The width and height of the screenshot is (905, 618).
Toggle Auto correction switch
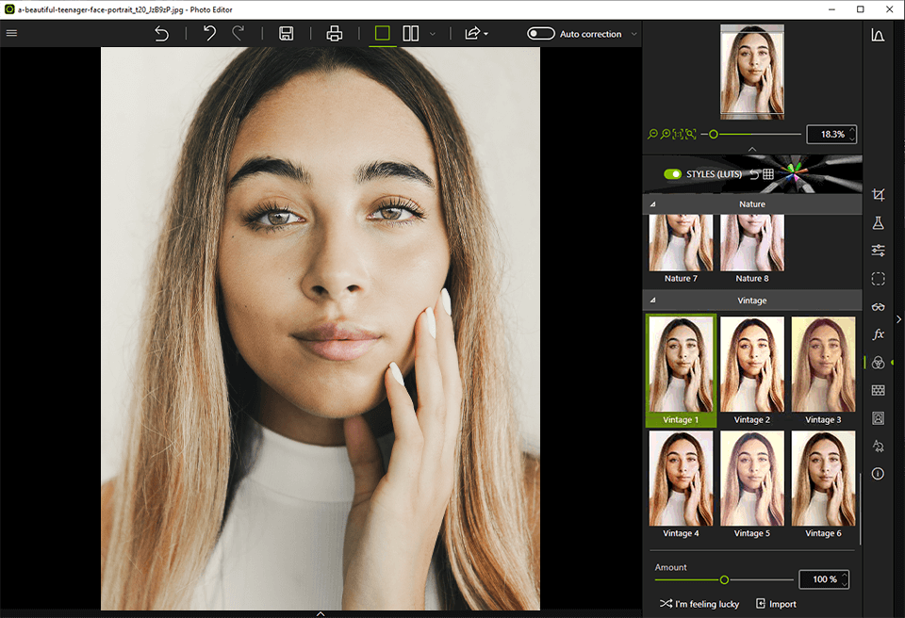pyautogui.click(x=540, y=34)
